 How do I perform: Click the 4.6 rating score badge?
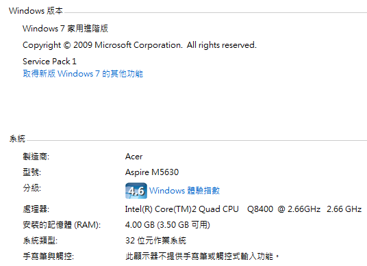[x=136, y=191]
